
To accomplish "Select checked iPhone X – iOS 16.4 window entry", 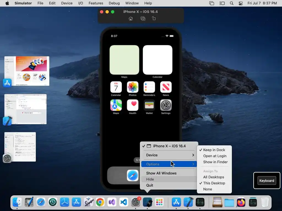I will pos(169,146).
